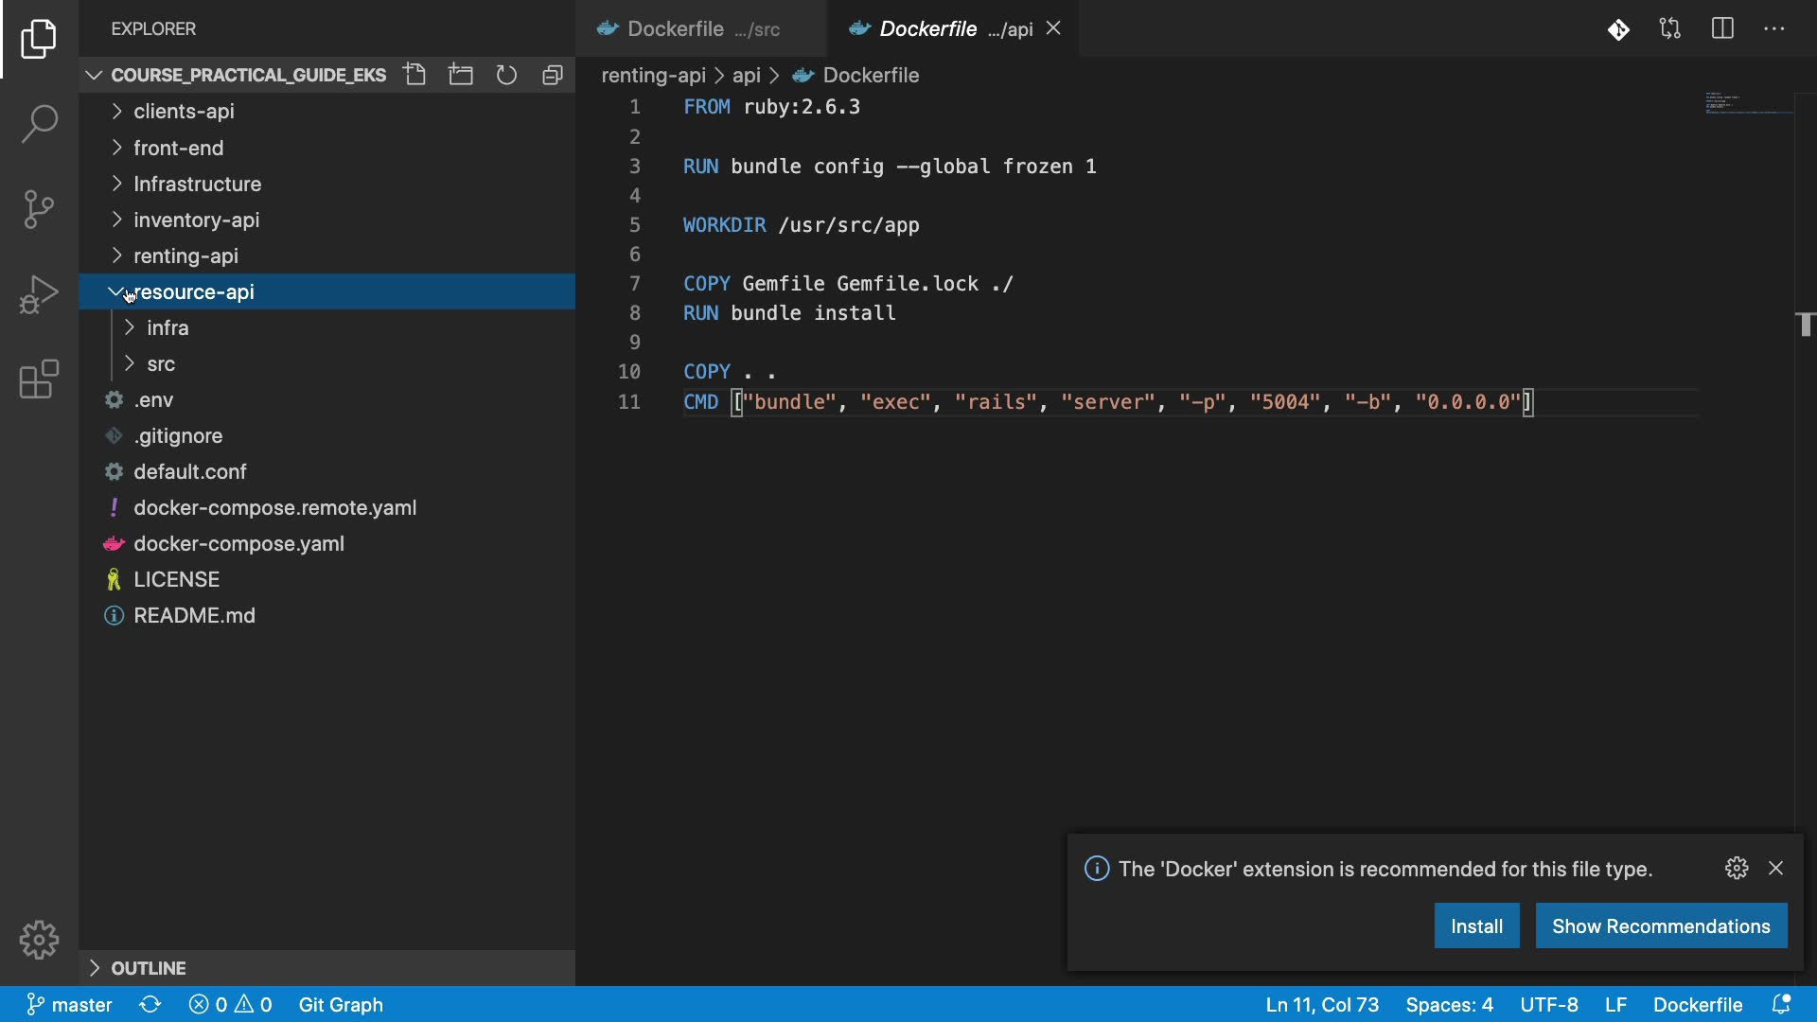Click Show Recommendations button
The height and width of the screenshot is (1022, 1817).
pos(1661,926)
